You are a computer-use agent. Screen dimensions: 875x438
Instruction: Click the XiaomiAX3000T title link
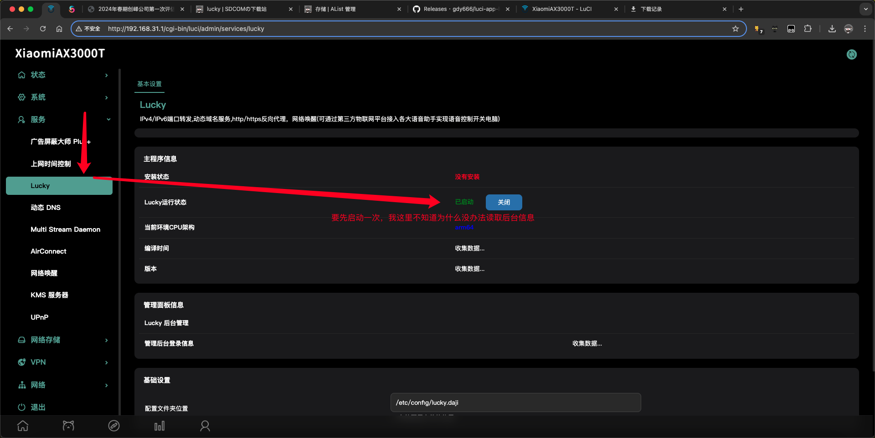60,53
